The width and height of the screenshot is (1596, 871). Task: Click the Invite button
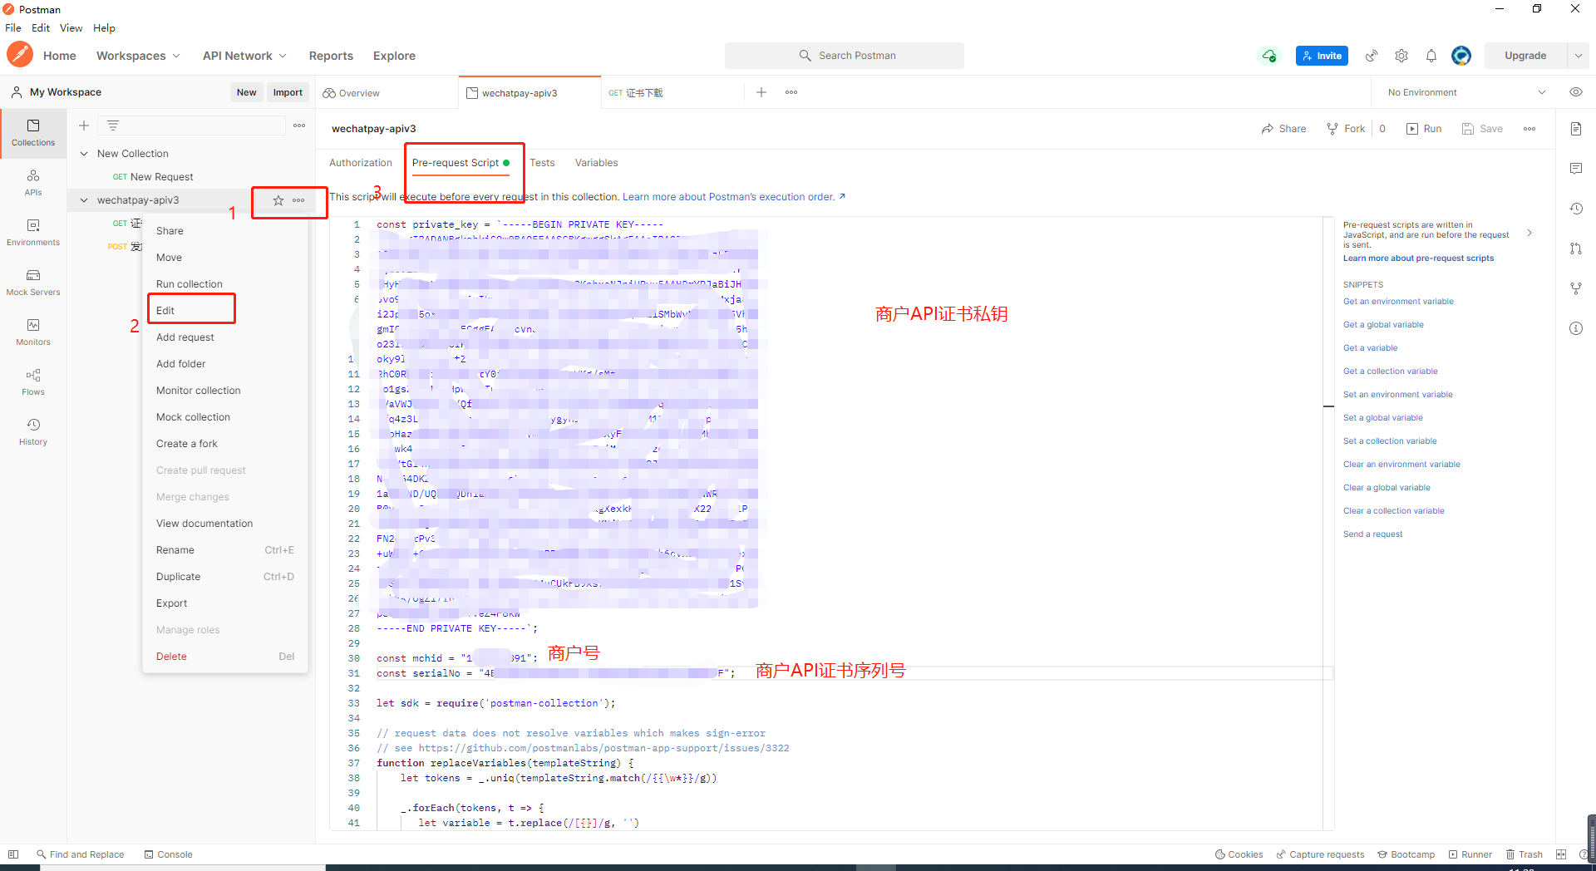[1322, 56]
